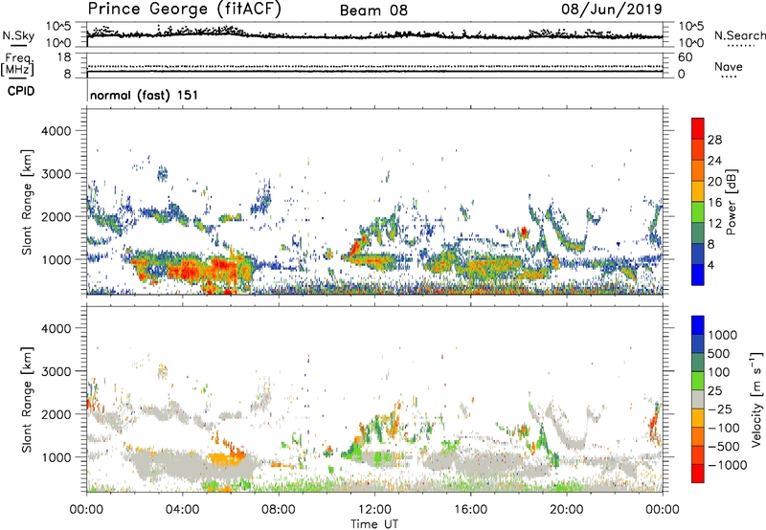This screenshot has width=766, height=530.
Task: Click the '08:00' time tick label
Action: 279,510
